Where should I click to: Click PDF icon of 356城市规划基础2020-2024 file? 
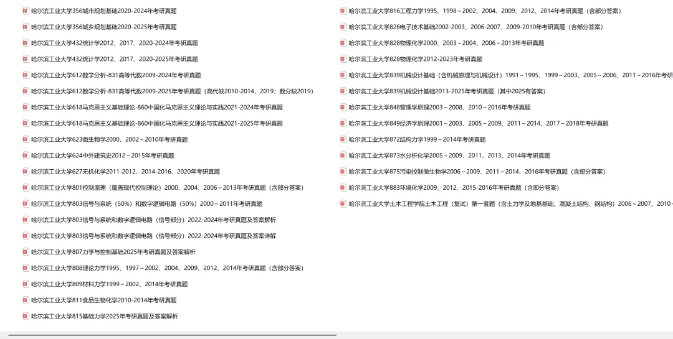(26, 11)
